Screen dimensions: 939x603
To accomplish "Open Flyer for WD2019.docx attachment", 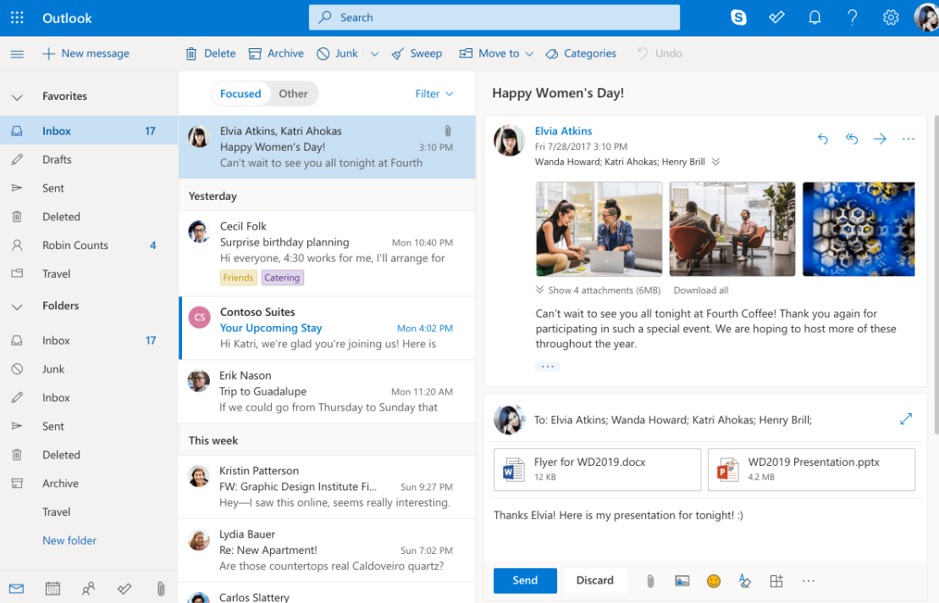I will (597, 469).
